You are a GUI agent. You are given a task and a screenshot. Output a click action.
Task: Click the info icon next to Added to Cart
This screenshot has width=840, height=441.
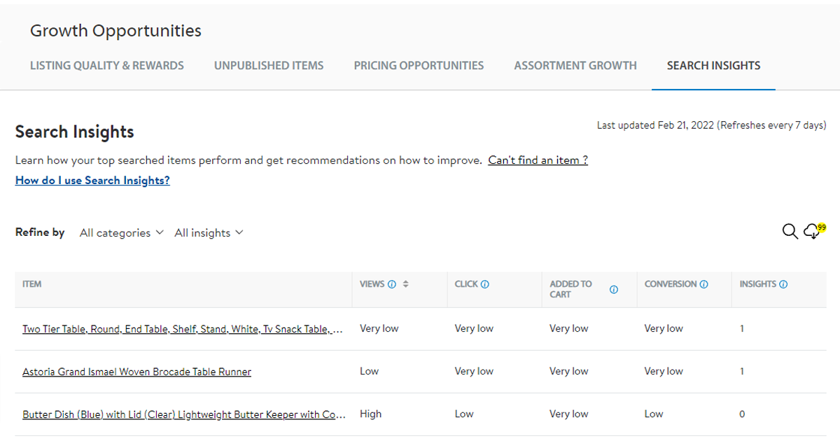[x=614, y=289]
